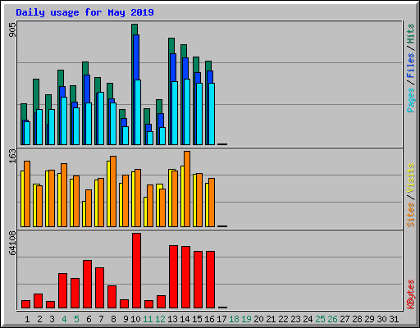Select day 30 on the date axis
The width and height of the screenshot is (420, 328).
pos(381,319)
